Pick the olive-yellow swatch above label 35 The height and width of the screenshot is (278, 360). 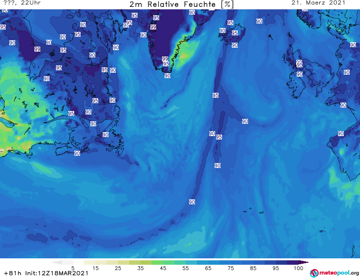(135, 262)
